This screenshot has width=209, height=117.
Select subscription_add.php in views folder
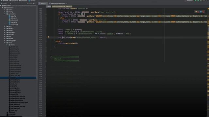click(x=18, y=96)
